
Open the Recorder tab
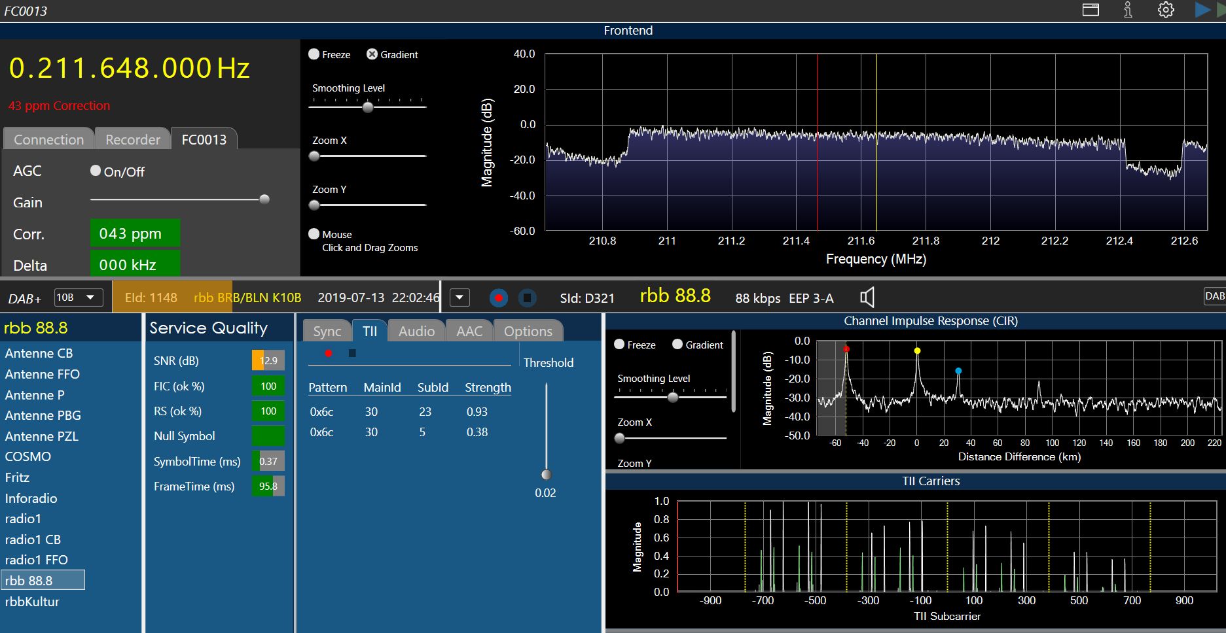(133, 140)
